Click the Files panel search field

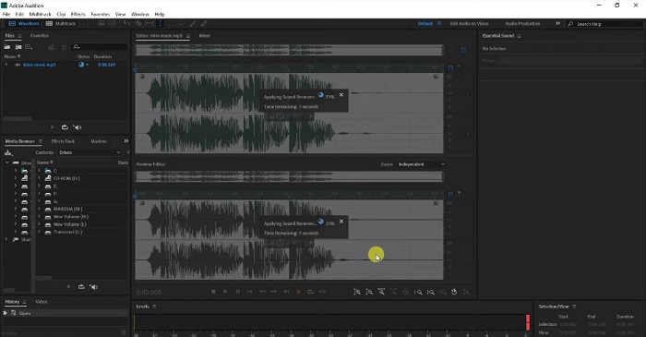[x=100, y=47]
